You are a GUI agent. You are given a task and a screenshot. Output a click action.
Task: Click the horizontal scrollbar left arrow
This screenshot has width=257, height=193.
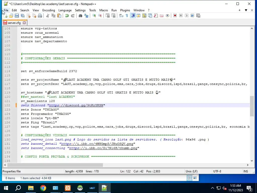5,165
